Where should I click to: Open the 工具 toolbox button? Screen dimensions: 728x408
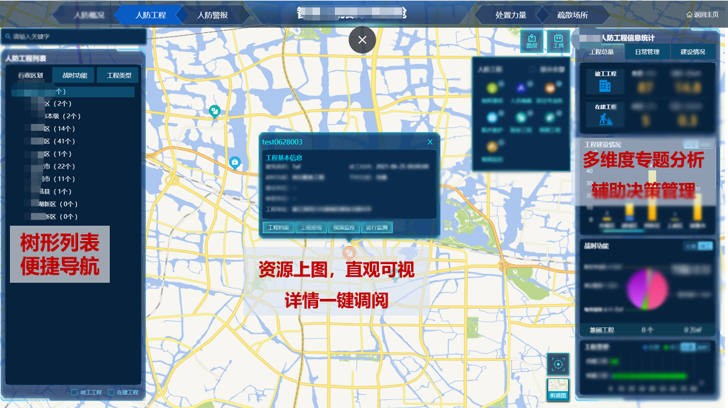pos(558,41)
